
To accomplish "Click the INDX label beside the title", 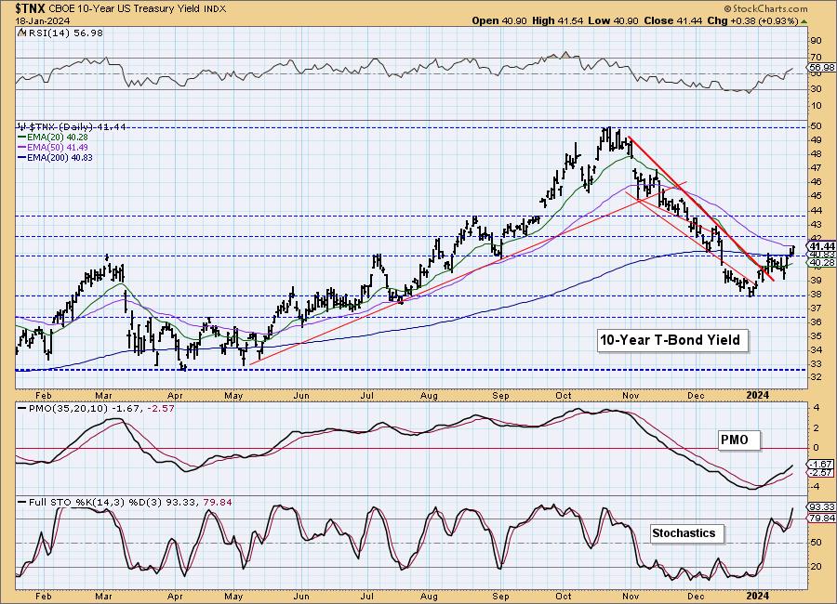I will [x=215, y=9].
